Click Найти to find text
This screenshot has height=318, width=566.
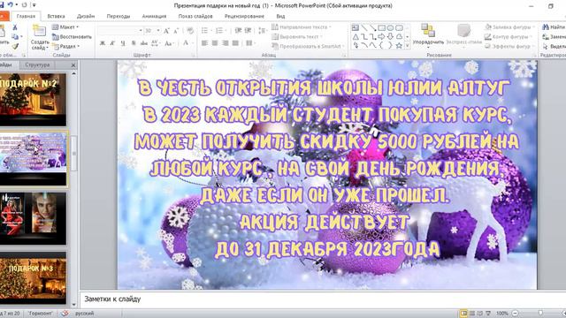pyautogui.click(x=555, y=27)
